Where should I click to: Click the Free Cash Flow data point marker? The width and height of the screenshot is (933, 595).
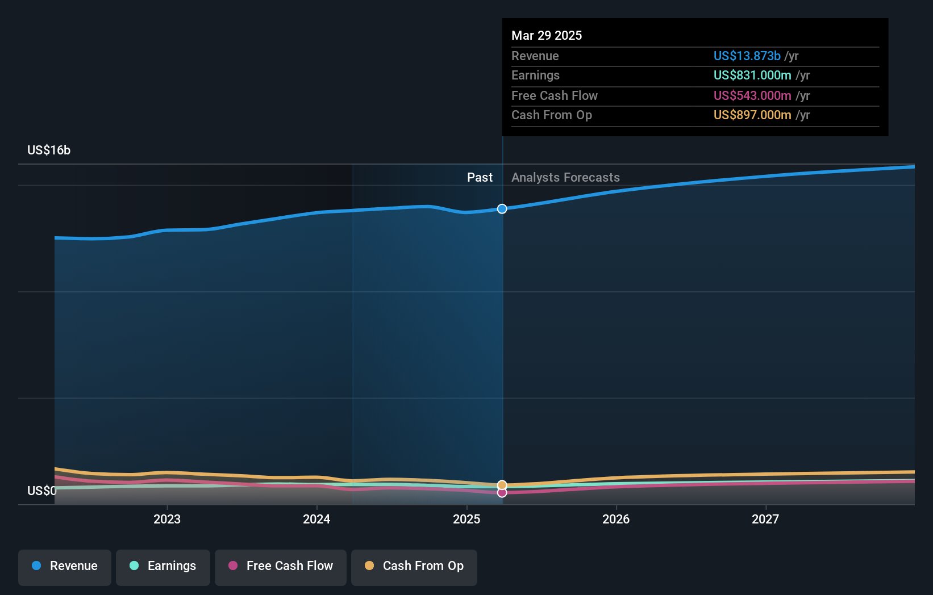502,493
